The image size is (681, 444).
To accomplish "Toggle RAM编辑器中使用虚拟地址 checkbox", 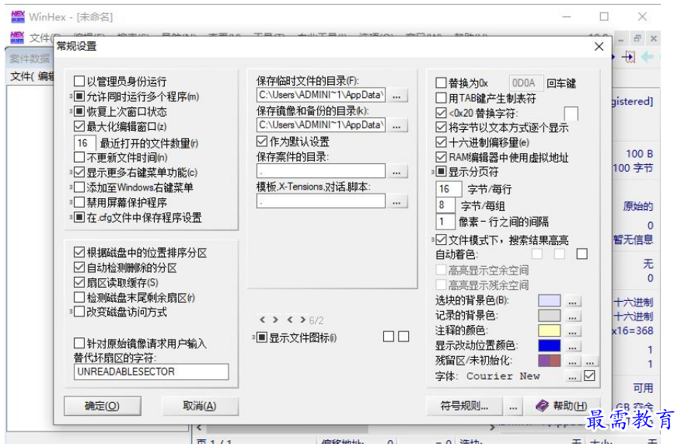I will [441, 157].
